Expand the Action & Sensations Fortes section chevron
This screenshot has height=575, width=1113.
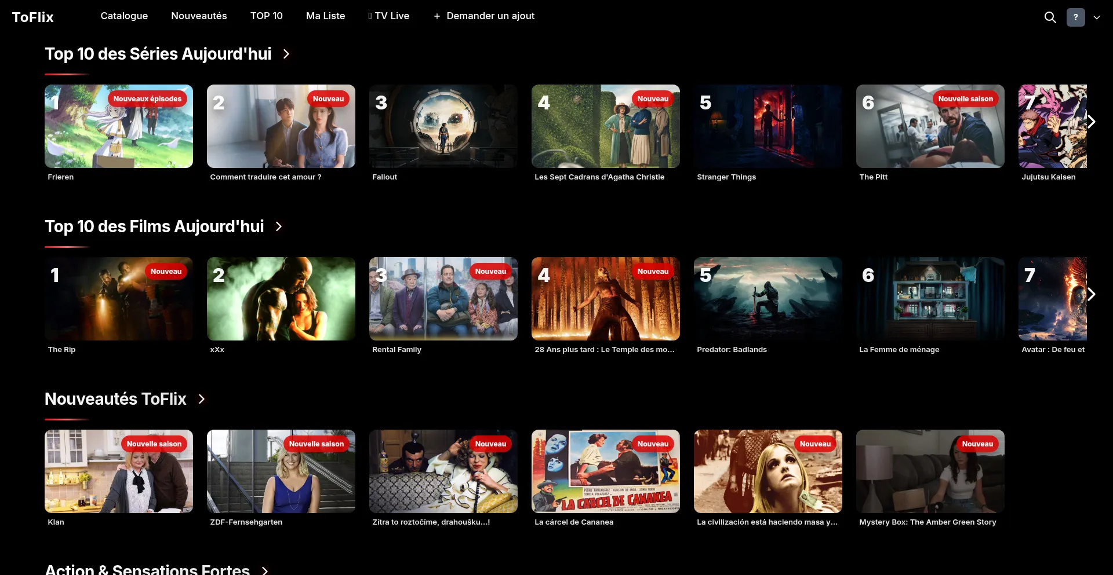pos(264,570)
